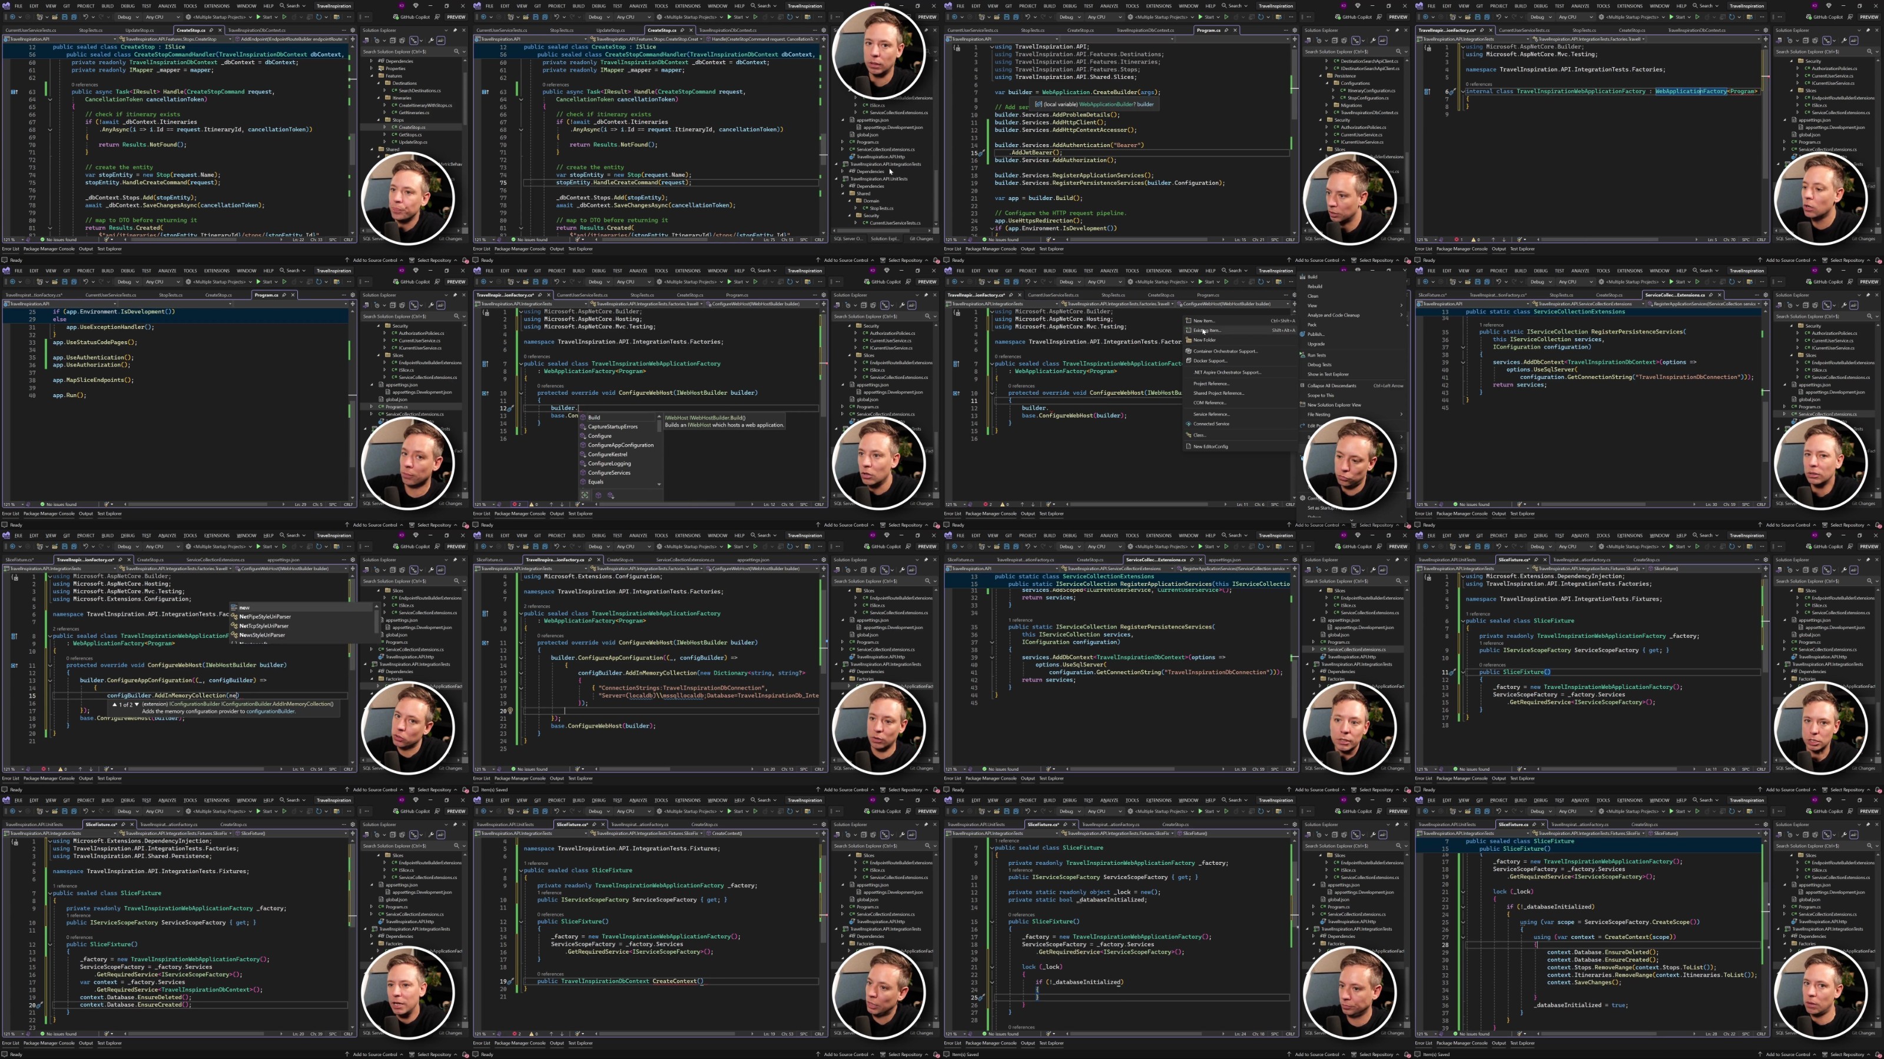Expand File Nesting submenu arrow in context menu
1884x1059 pixels.
pyautogui.click(x=1401, y=414)
